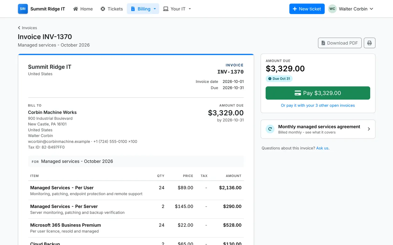
Task: Click the $290.00 amount cell
Action: [232, 206]
